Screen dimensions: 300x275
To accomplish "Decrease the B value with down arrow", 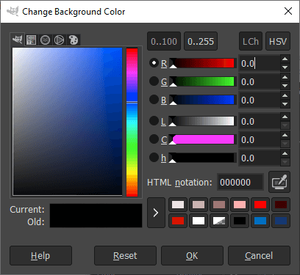I will (285, 104).
